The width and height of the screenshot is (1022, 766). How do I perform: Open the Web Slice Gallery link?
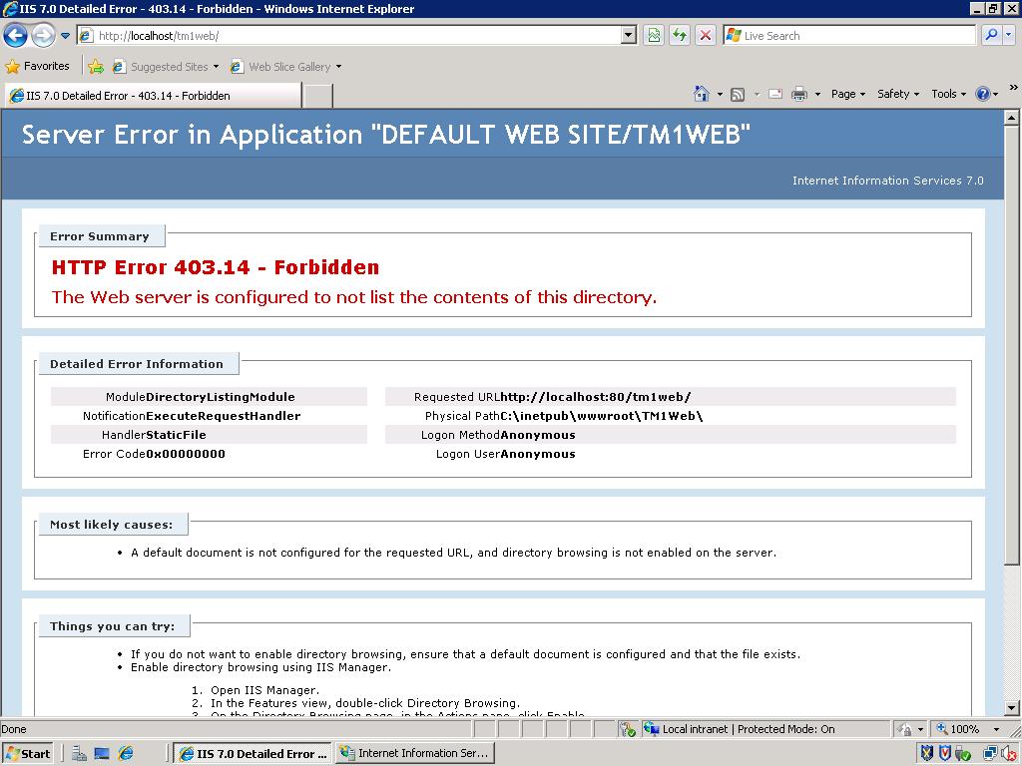click(x=285, y=67)
